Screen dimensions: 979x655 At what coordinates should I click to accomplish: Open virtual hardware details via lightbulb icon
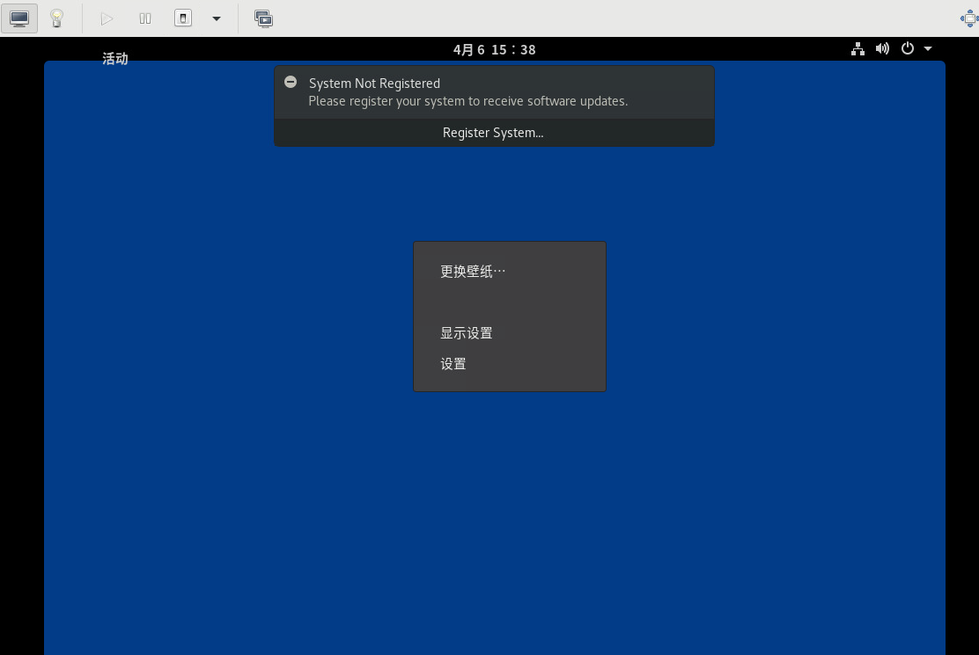(x=57, y=18)
